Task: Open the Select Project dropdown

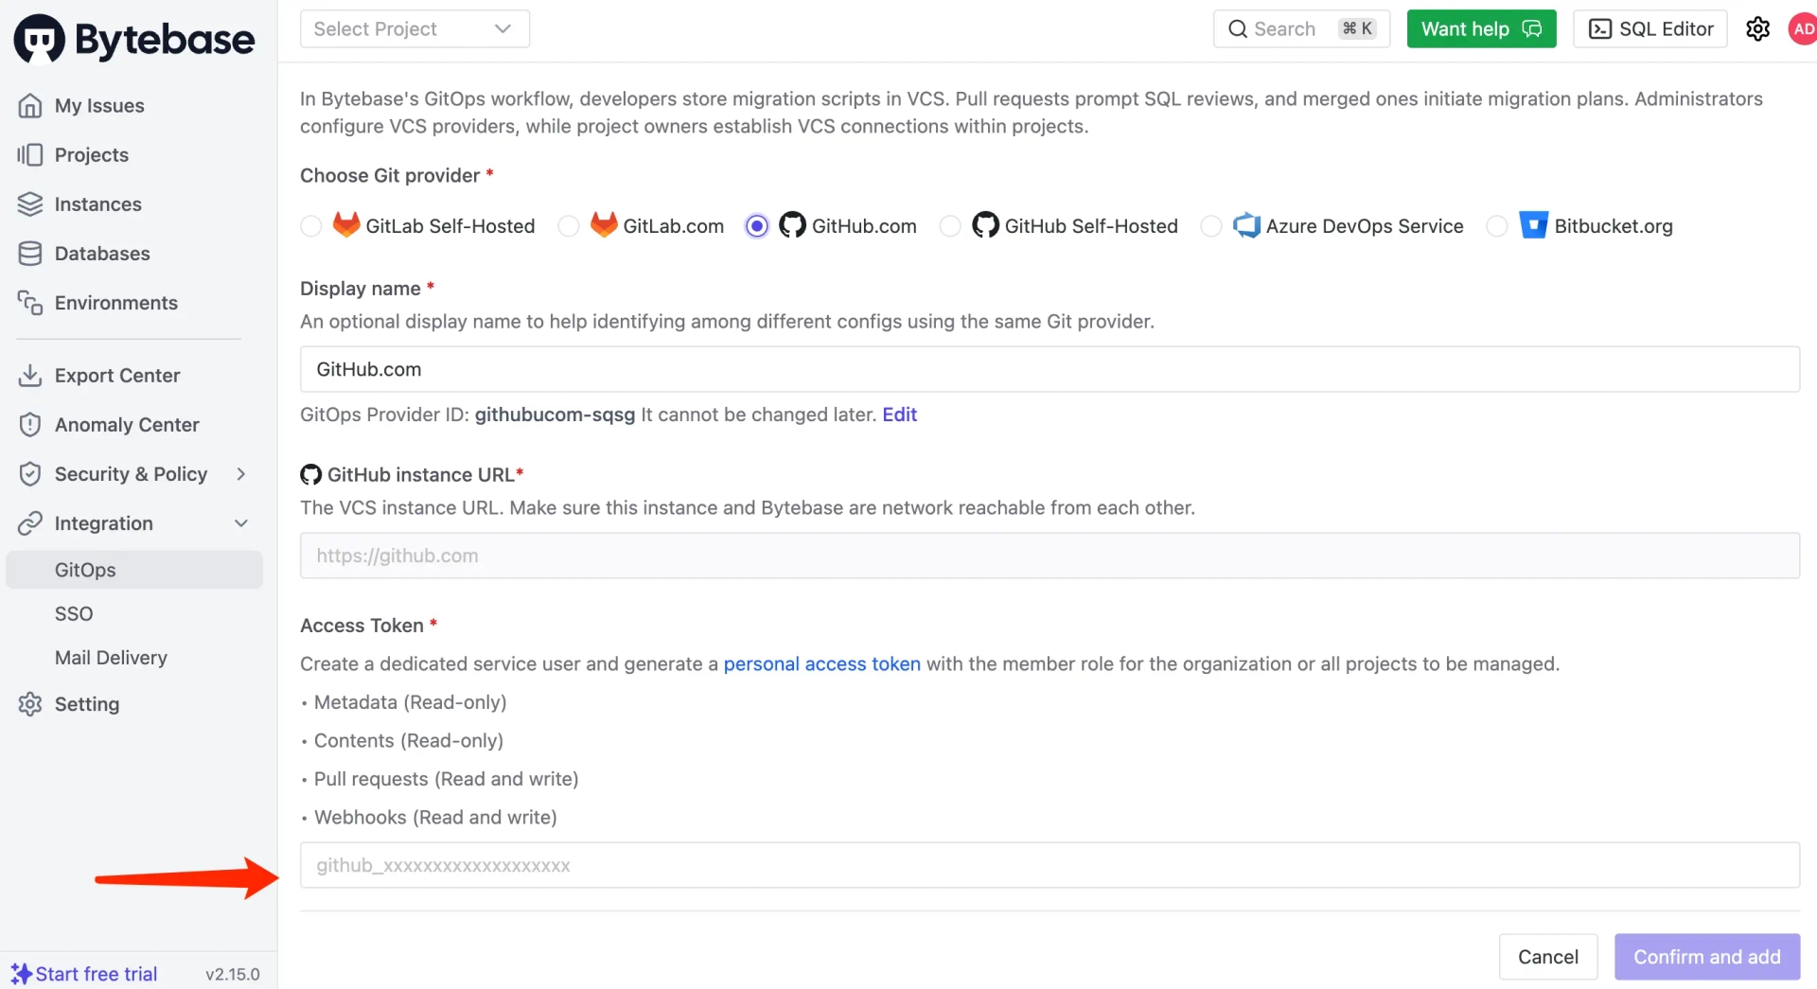Action: tap(415, 29)
